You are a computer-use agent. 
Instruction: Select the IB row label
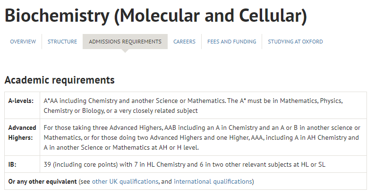(x=12, y=165)
